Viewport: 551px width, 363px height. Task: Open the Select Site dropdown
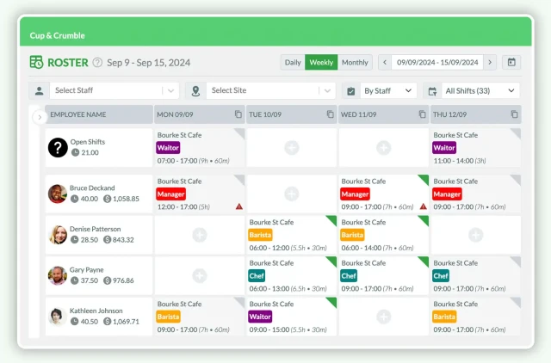270,90
